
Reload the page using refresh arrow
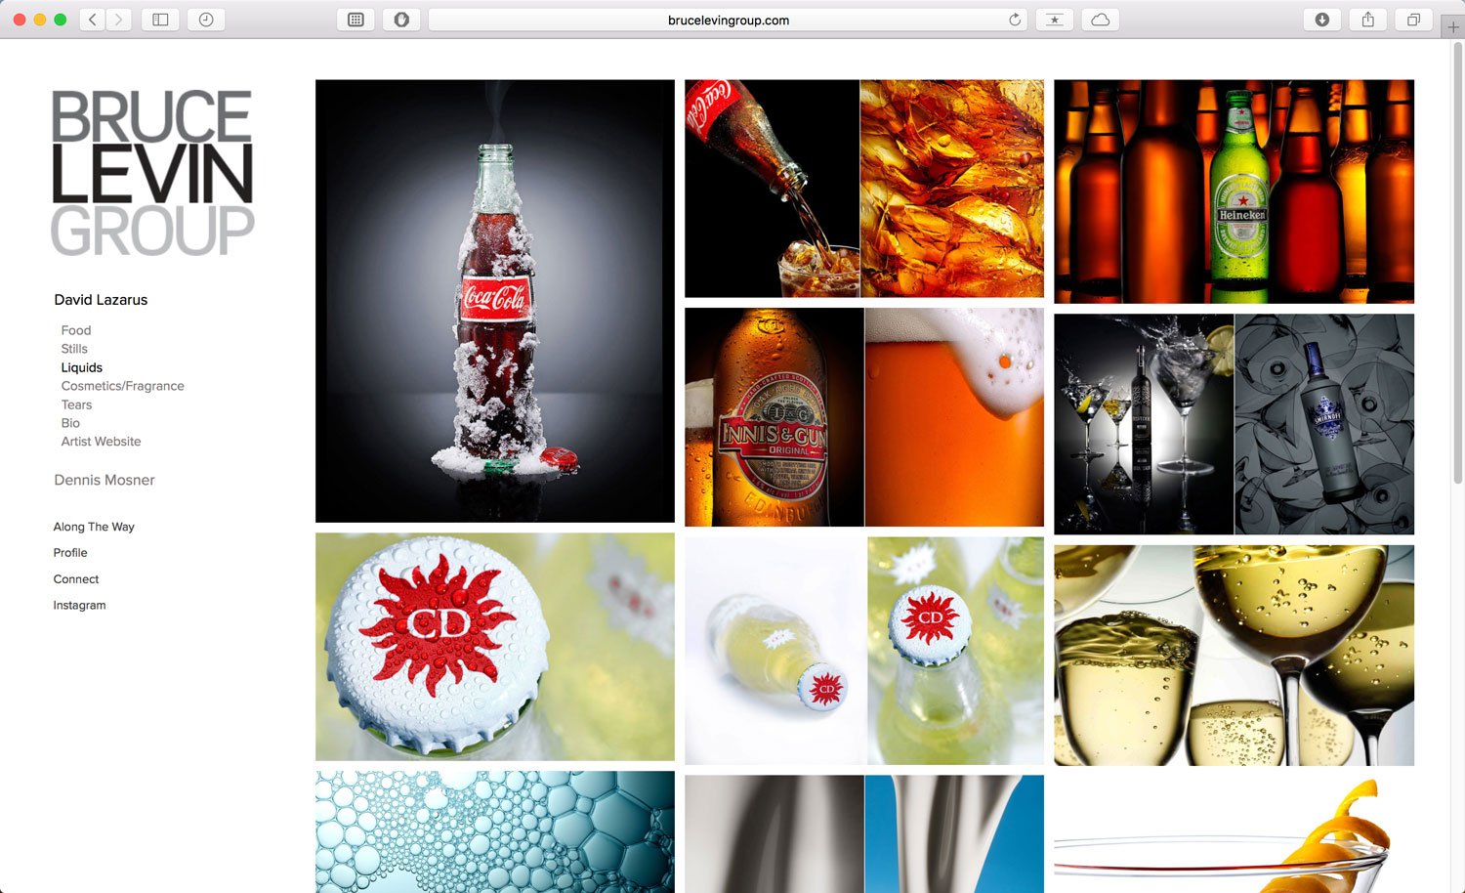tap(1015, 20)
